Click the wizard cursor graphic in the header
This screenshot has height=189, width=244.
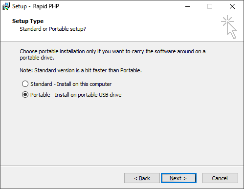coord(229,27)
